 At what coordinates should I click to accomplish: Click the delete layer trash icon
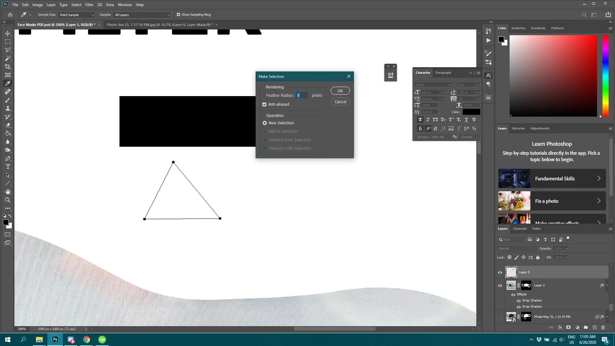[x=603, y=327]
